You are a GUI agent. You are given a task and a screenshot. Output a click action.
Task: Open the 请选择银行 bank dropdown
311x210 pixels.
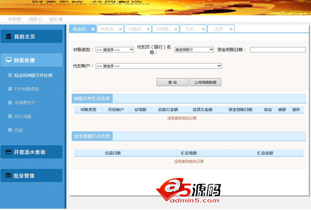point(194,50)
